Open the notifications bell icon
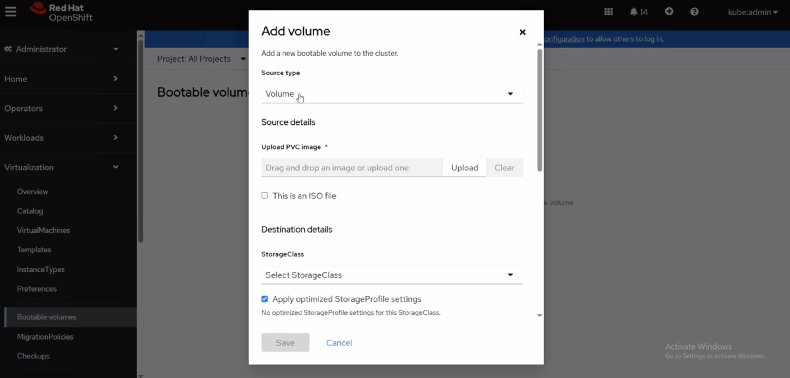 [x=634, y=12]
